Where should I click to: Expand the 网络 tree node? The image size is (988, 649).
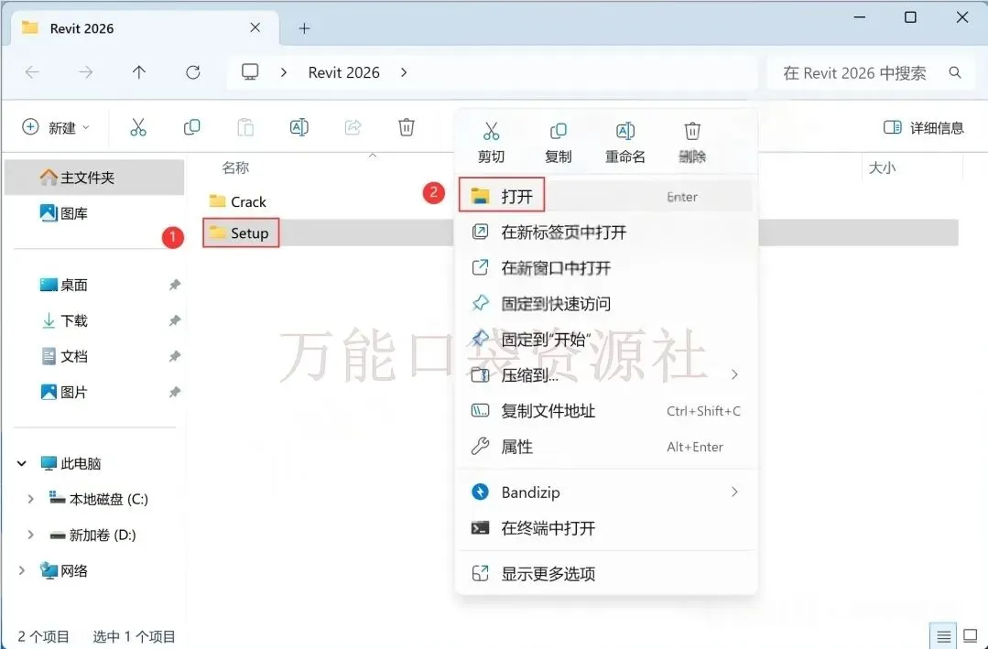click(22, 571)
